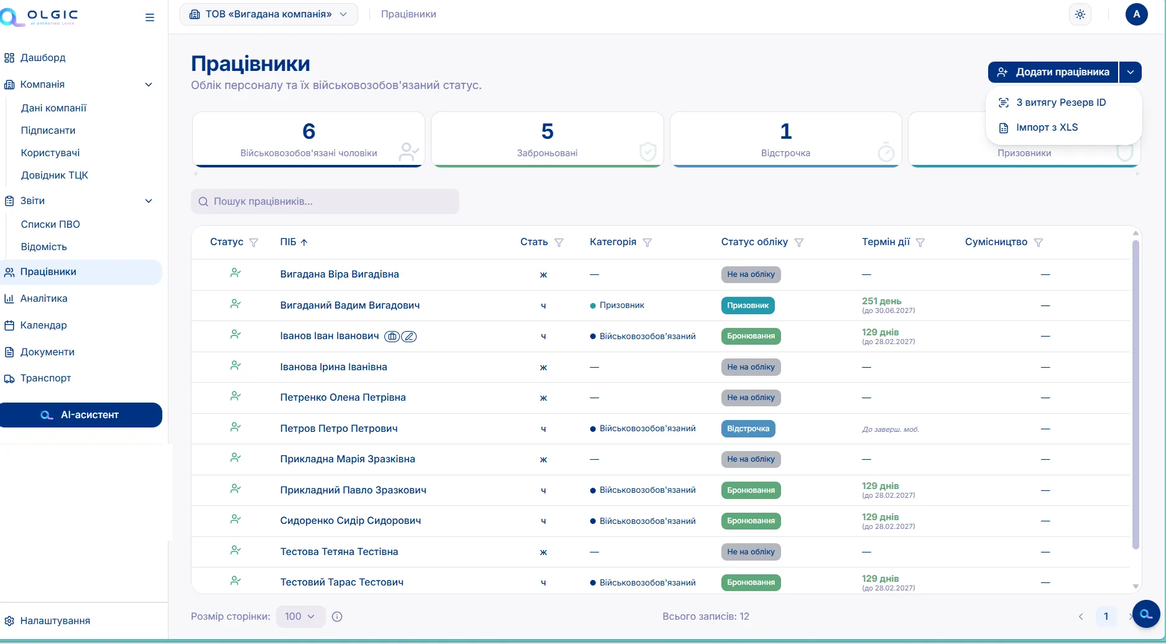Open the Категорія column filter icon
Viewport: 1166px width, 644px height.
[x=647, y=243]
